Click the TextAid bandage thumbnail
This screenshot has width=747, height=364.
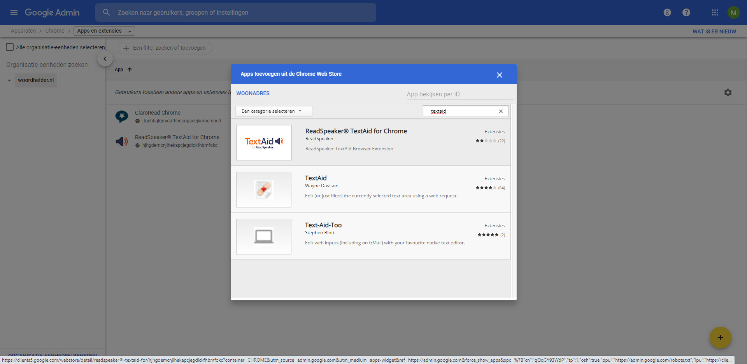264,190
